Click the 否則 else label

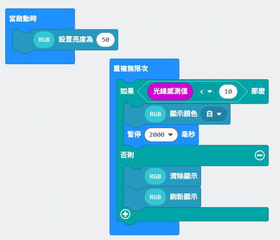pos(127,155)
